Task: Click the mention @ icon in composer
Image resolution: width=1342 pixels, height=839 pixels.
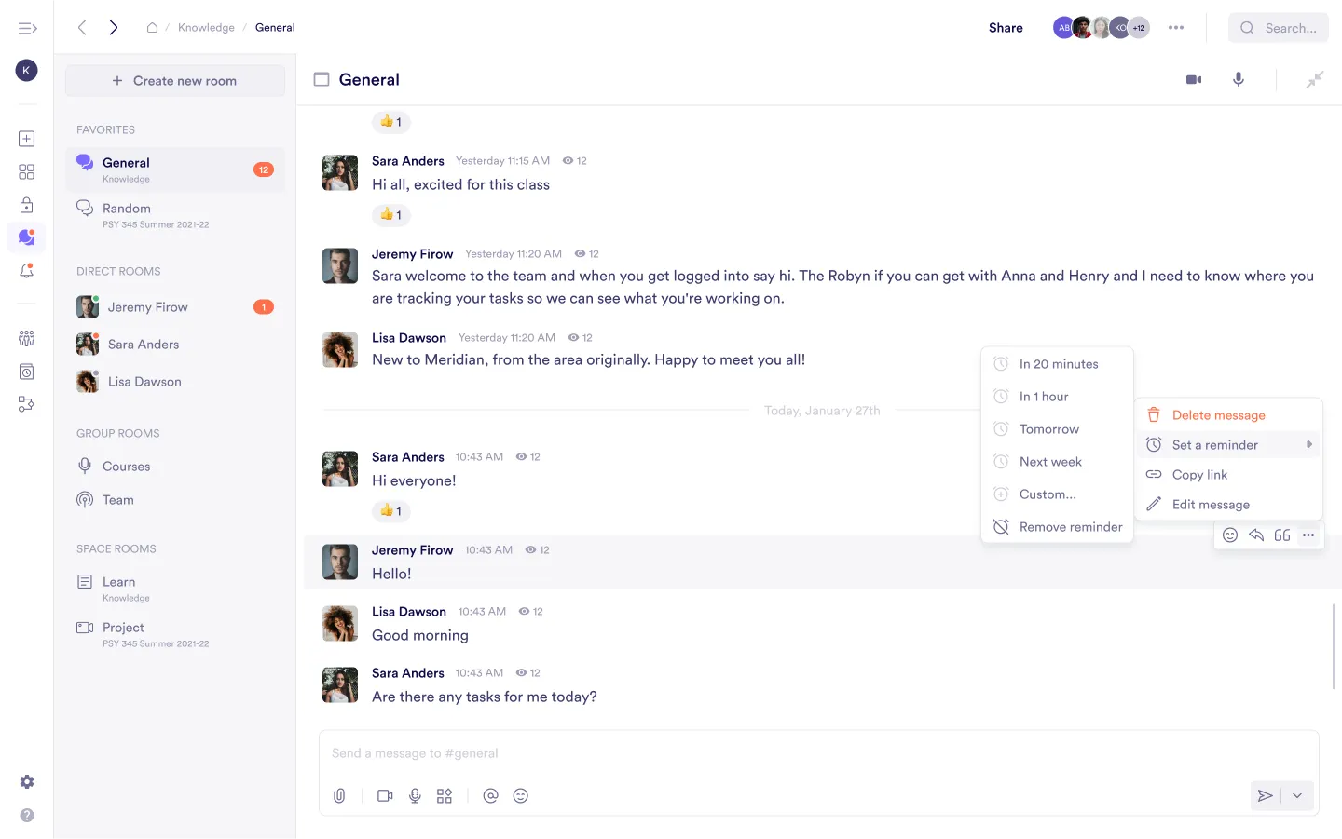Action: 490,796
